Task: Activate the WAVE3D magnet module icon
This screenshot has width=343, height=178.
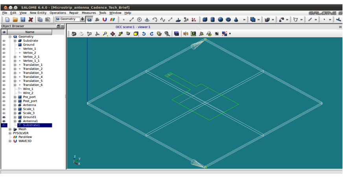Action: pos(105,19)
